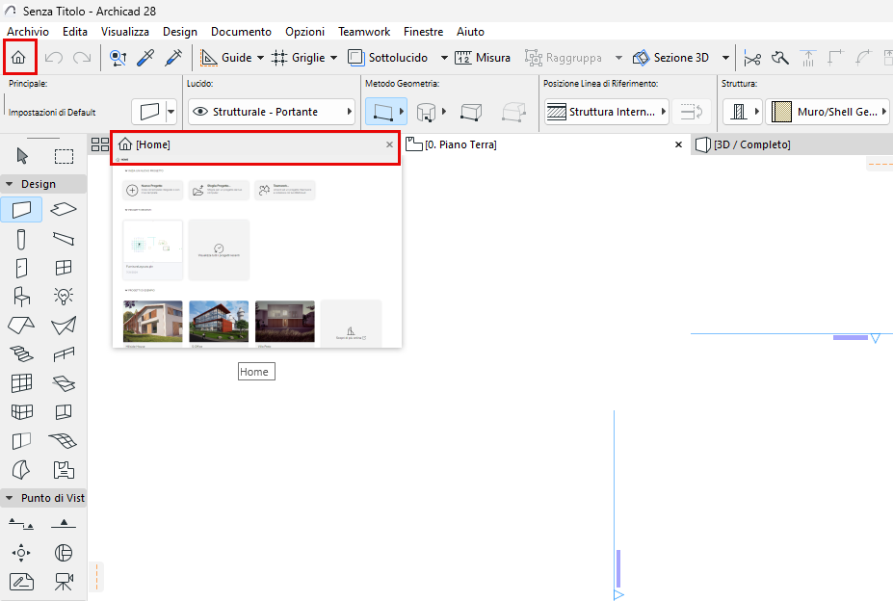Open the Impostazioni di Default dropdown arrow

pyautogui.click(x=171, y=112)
